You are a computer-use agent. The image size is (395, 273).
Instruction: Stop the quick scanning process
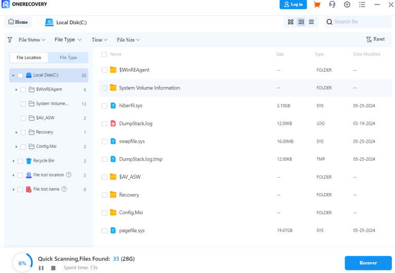[53, 268]
